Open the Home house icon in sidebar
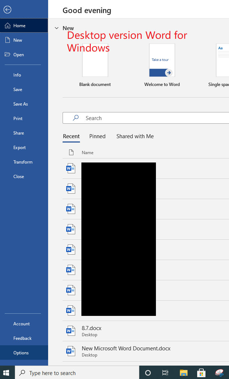The image size is (229, 379). click(8, 26)
